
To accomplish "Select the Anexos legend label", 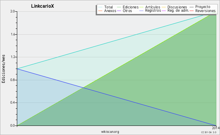I will pyautogui.click(x=110, y=11).
